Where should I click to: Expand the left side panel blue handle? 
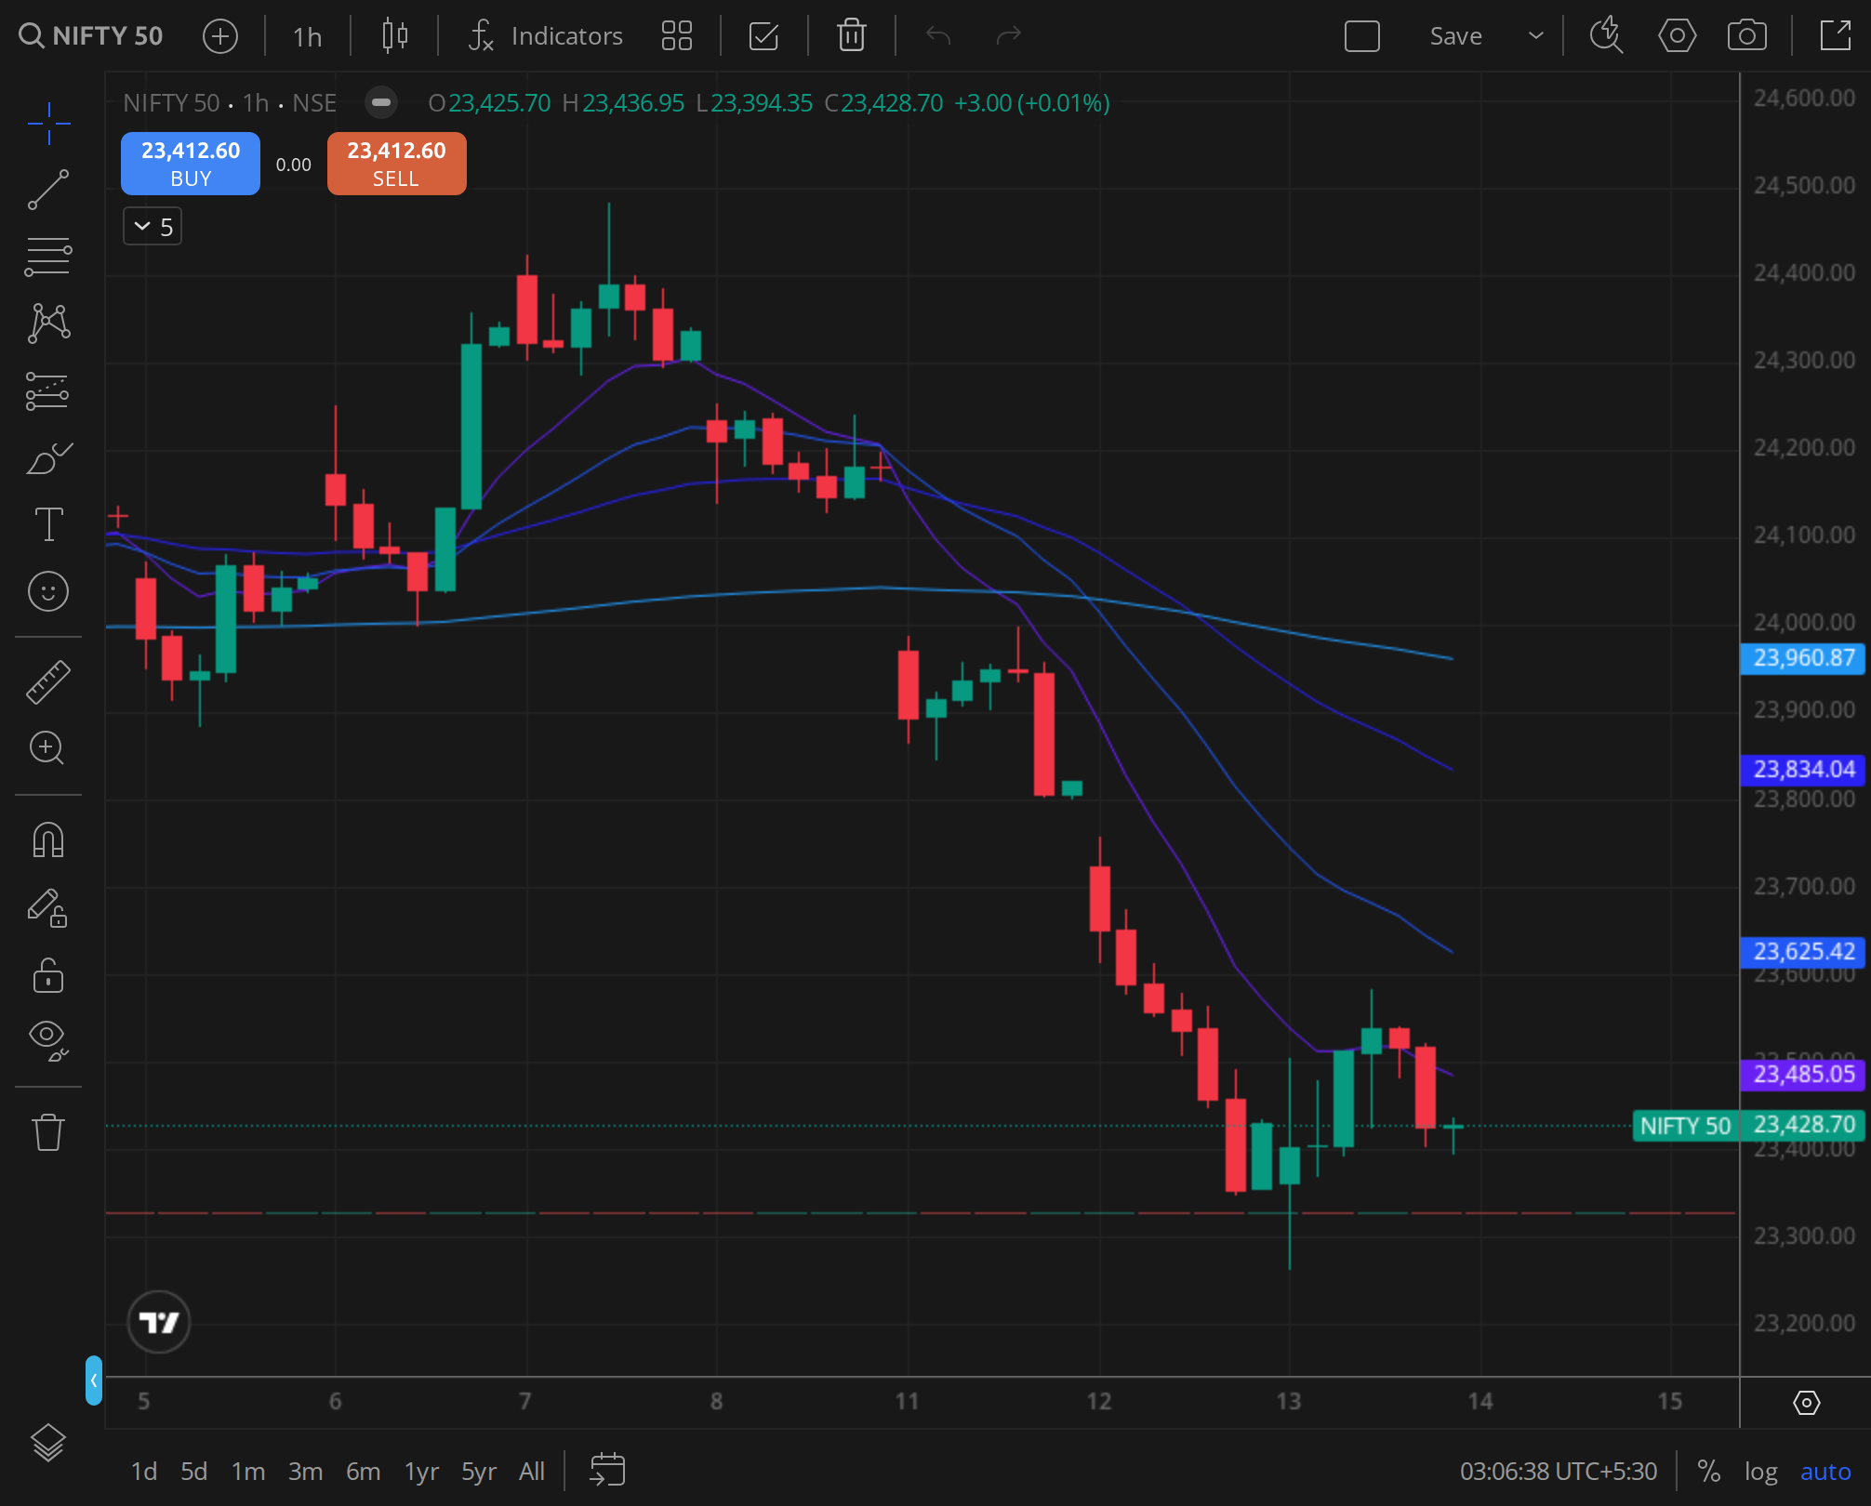point(94,1380)
